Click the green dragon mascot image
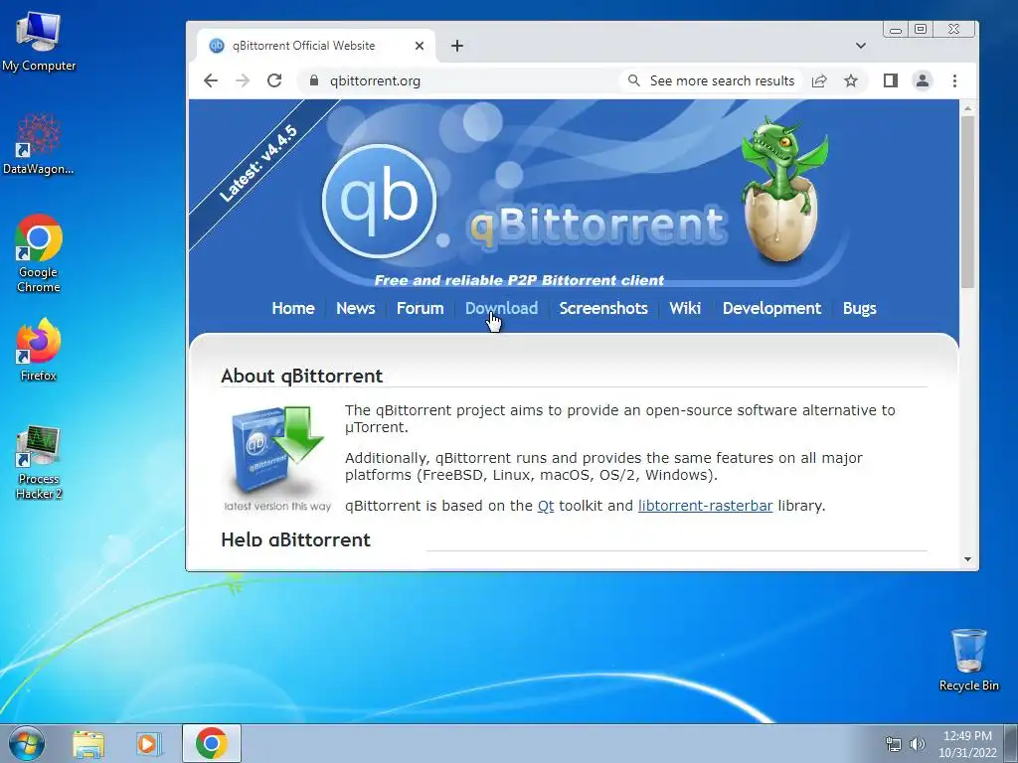The image size is (1018, 763). pos(783,188)
